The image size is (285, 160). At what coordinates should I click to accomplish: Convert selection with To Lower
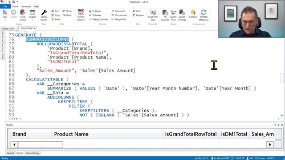[x=95, y=15]
